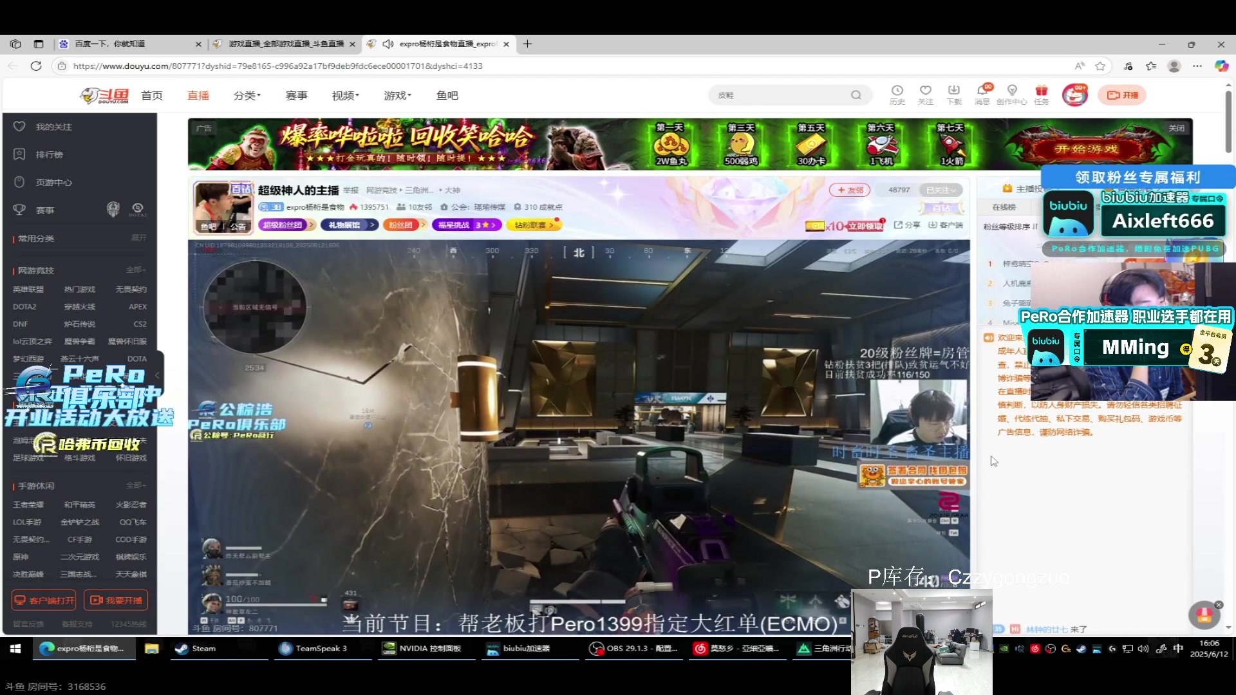Click 我要开播 button in sidebar
Viewport: 1236px width, 695px height.
[x=116, y=600]
